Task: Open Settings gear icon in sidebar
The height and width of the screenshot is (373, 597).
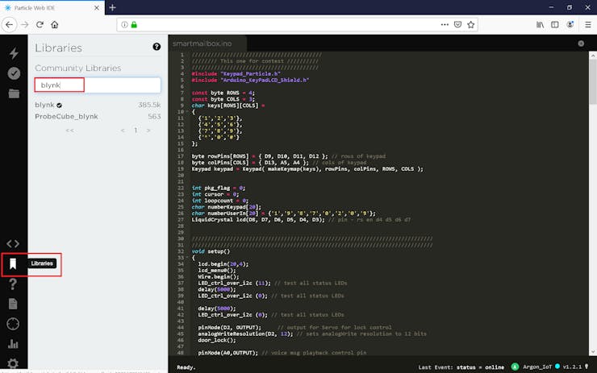Action: click(13, 363)
